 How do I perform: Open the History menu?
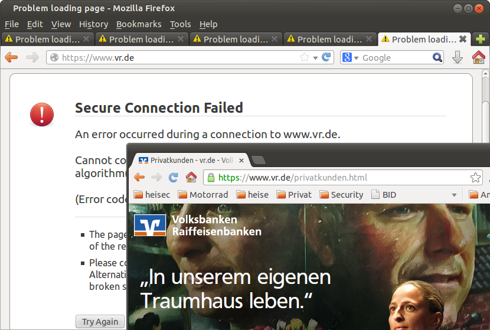[93, 24]
